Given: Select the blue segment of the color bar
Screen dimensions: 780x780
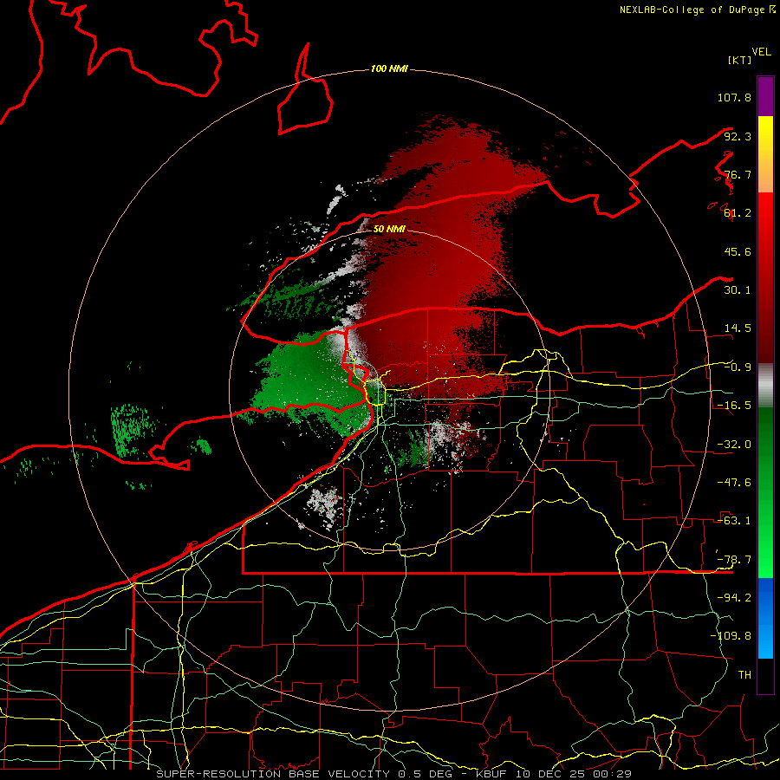Looking at the screenshot, I should pyautogui.click(x=765, y=618).
